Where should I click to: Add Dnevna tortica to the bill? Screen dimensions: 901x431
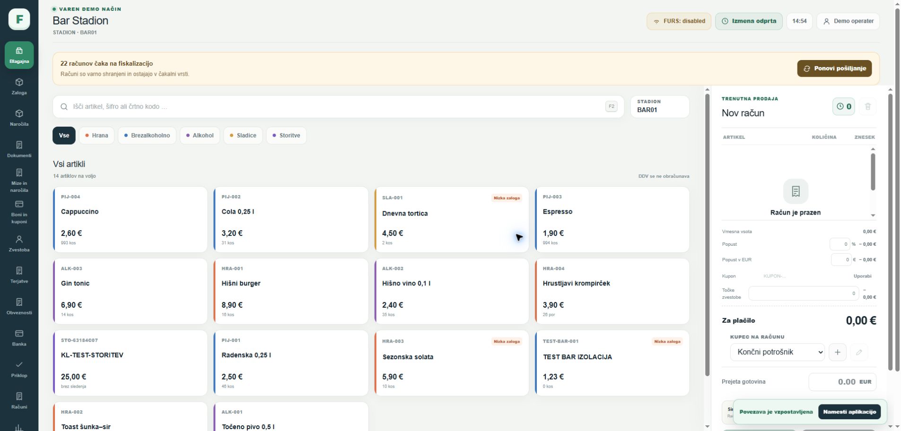pos(452,220)
